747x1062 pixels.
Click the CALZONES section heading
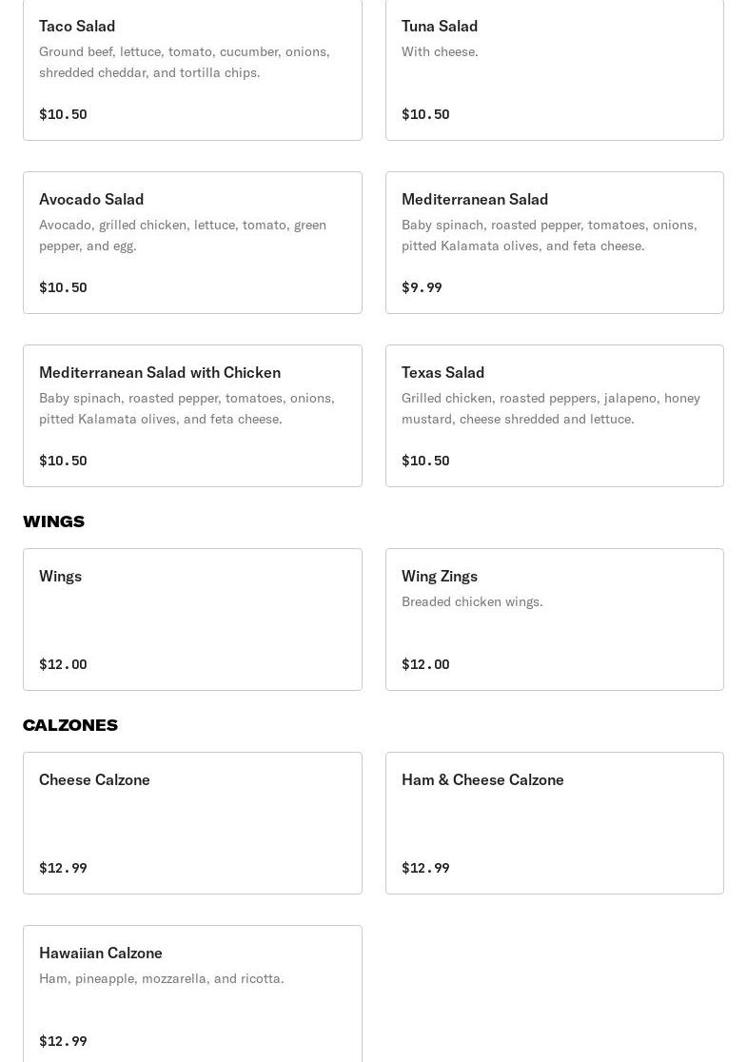[70, 725]
